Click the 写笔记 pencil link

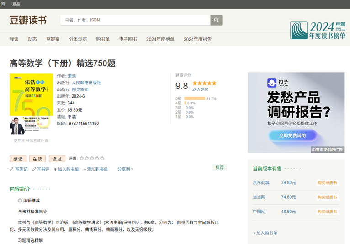(x=19, y=169)
